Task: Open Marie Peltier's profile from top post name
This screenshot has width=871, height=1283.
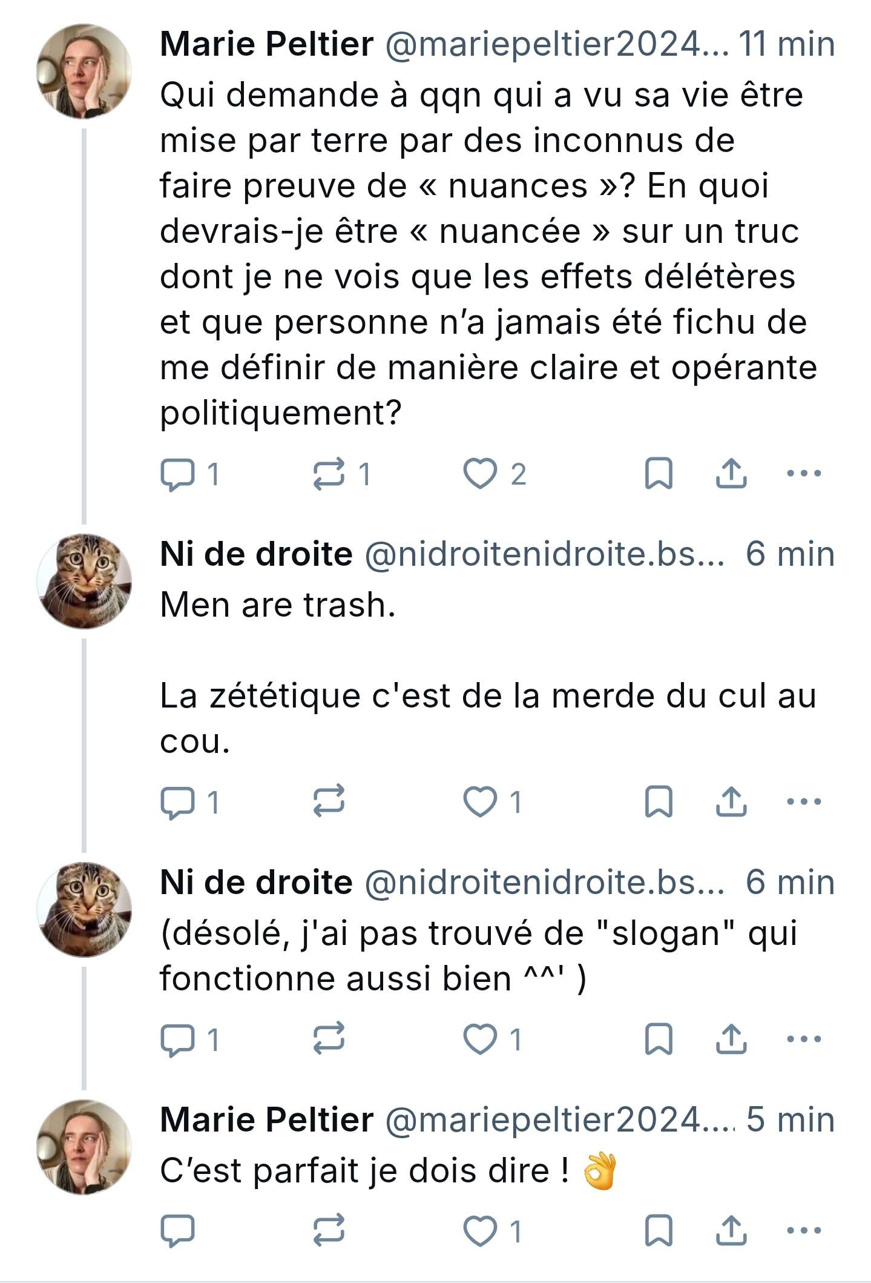Action: pos(266,45)
